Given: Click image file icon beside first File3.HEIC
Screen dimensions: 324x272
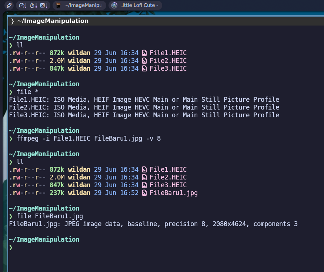Looking at the screenshot, I should tap(144, 69).
